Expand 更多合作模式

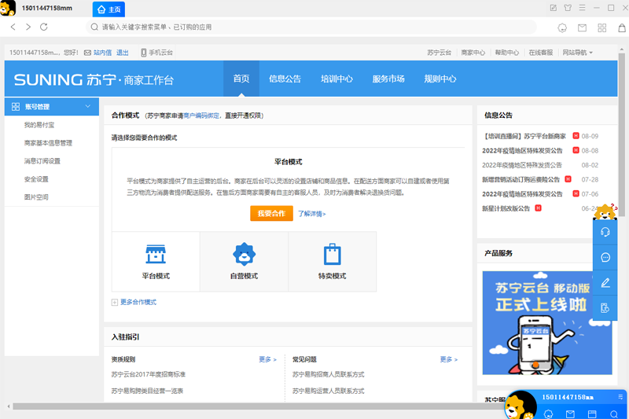pyautogui.click(x=134, y=302)
